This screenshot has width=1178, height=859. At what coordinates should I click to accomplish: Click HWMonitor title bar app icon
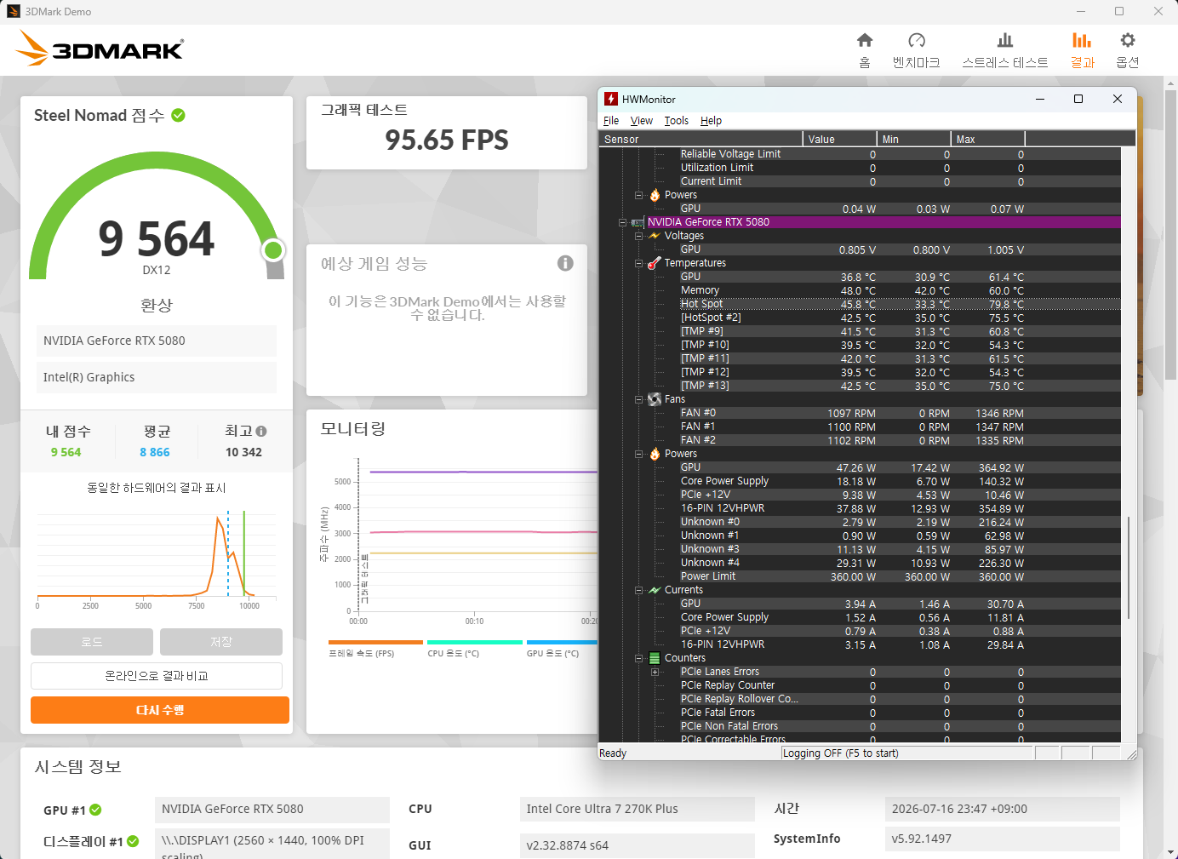[610, 99]
